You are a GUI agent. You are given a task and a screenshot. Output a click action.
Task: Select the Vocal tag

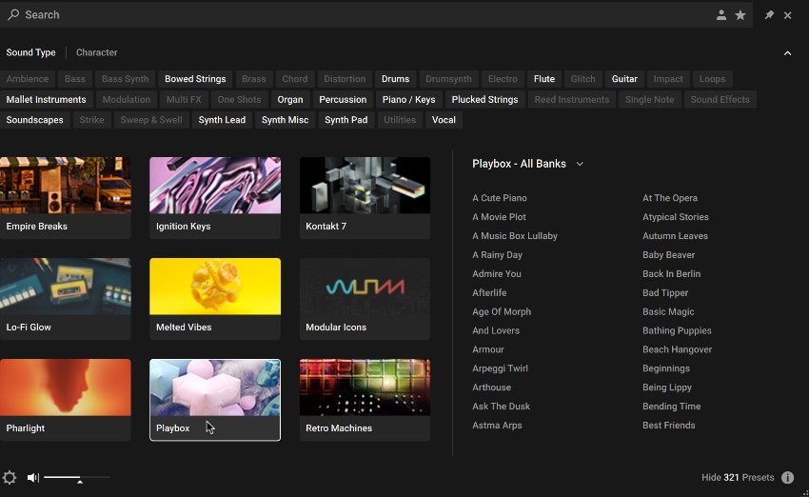click(444, 120)
